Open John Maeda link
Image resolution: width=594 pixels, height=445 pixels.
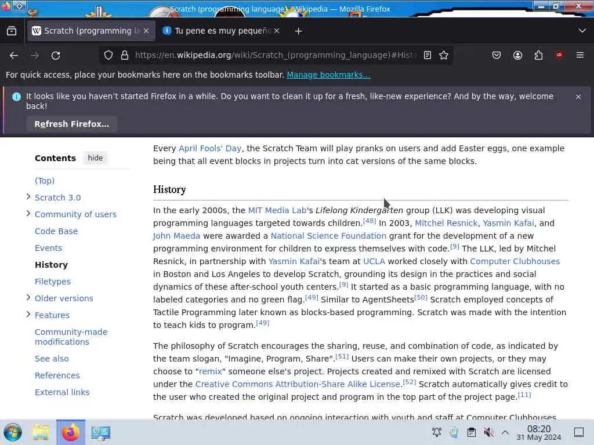click(176, 236)
